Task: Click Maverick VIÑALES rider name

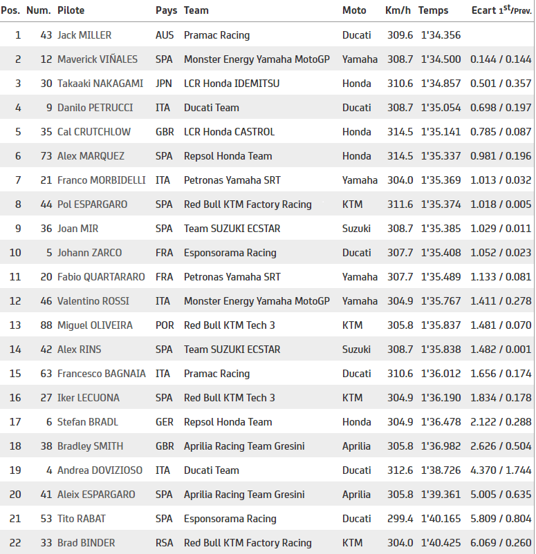Action: tap(98, 59)
